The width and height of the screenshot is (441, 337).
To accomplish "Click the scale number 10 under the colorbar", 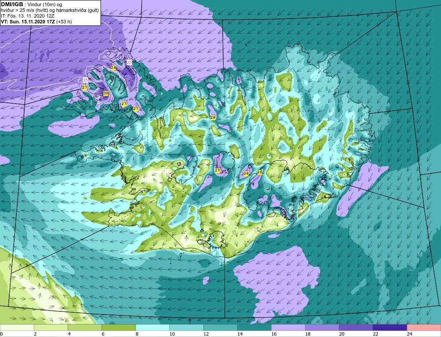I will tap(172, 334).
